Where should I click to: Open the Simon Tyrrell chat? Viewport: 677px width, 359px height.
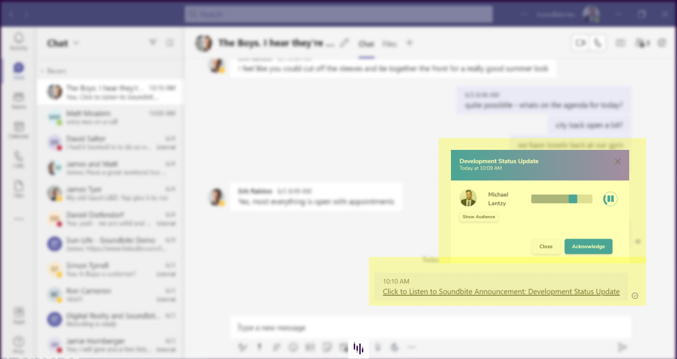[110, 269]
